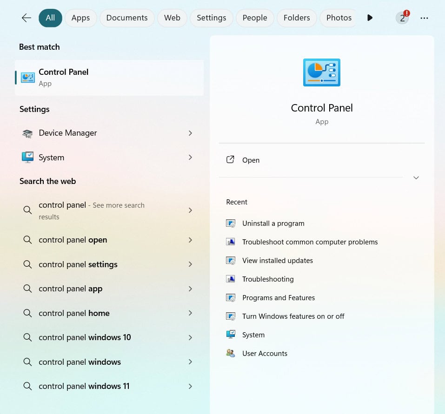Expand more actions with the down chevron
Screen dimensions: 445x414
pos(416,178)
